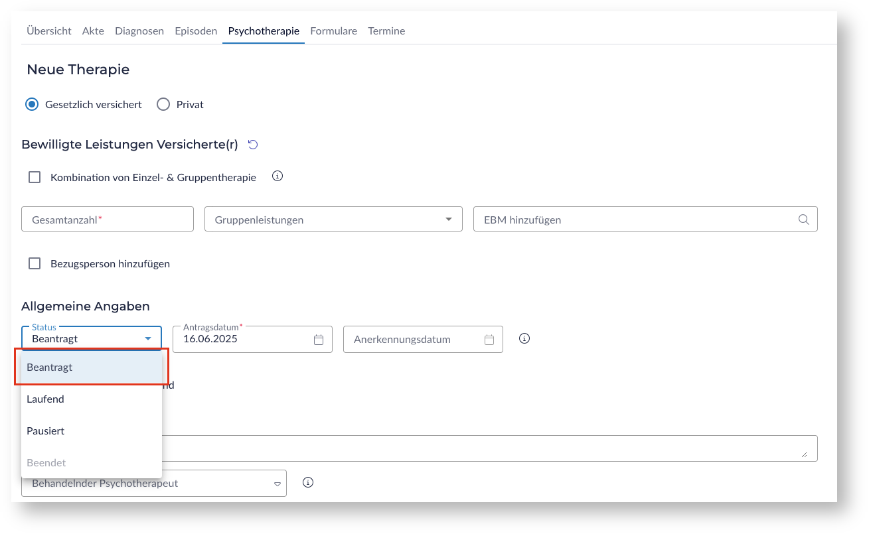The width and height of the screenshot is (869, 534).
Task: Click info icon beside Anerkennungsdatum field
Action: pos(524,338)
